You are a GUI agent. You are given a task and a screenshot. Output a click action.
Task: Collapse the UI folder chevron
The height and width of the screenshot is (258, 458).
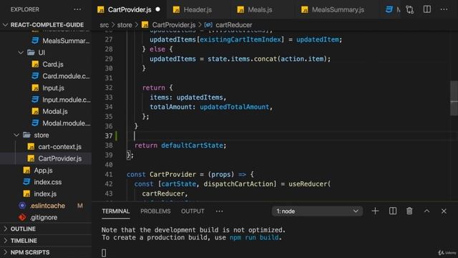coord(21,52)
